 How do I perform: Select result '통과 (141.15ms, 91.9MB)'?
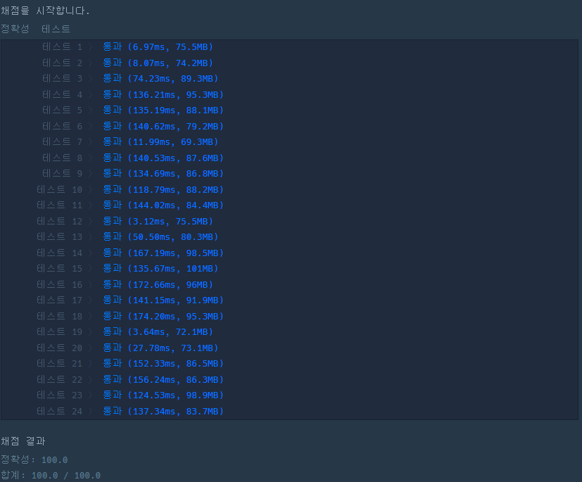(163, 300)
